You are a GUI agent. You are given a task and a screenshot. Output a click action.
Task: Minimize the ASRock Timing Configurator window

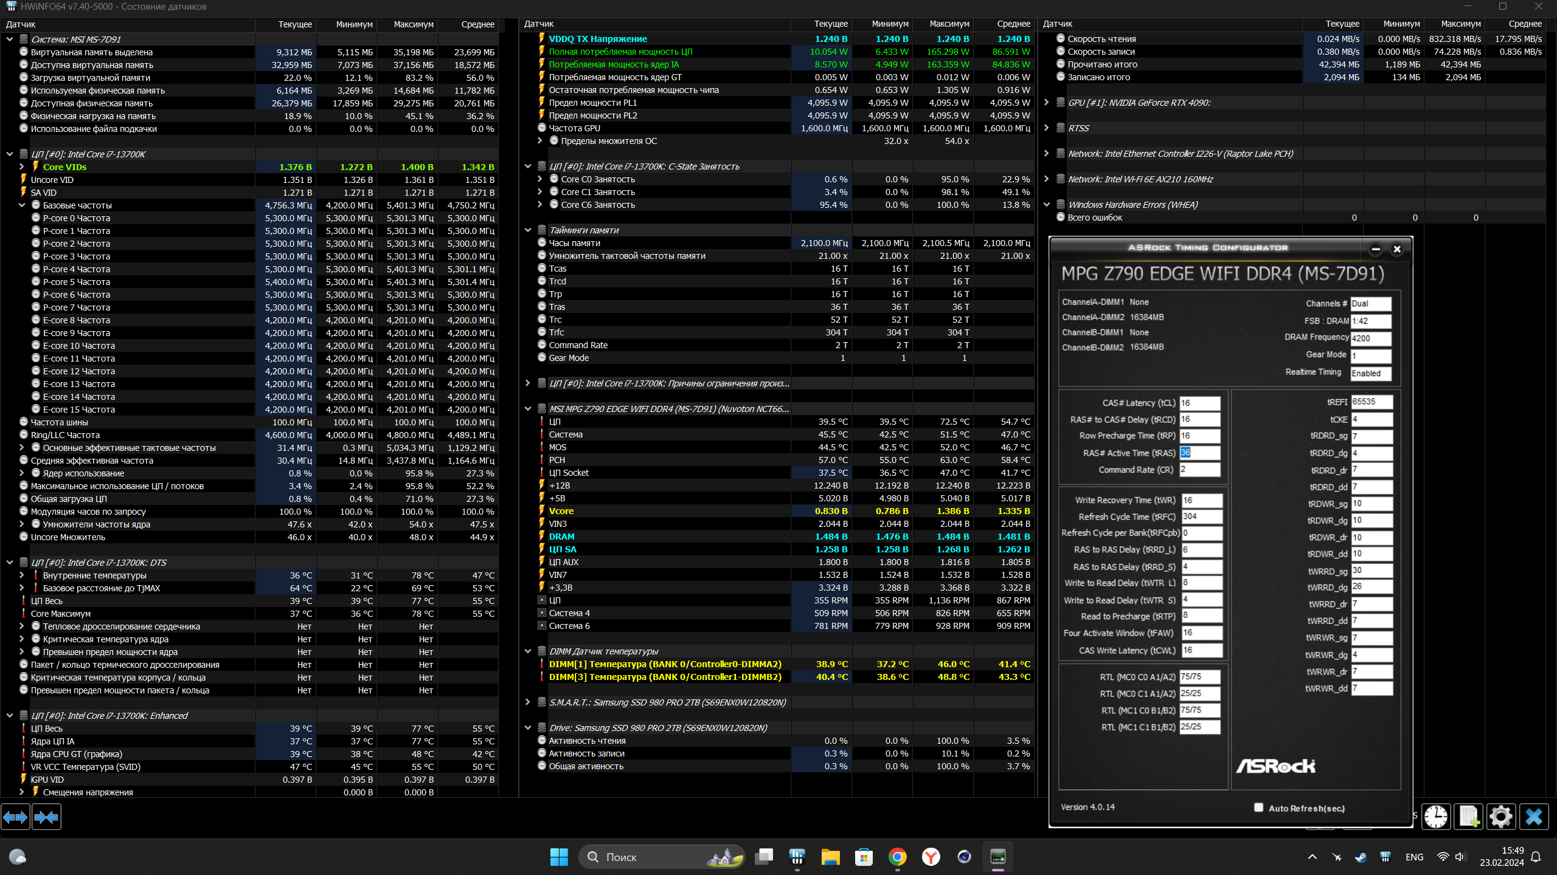tap(1376, 249)
